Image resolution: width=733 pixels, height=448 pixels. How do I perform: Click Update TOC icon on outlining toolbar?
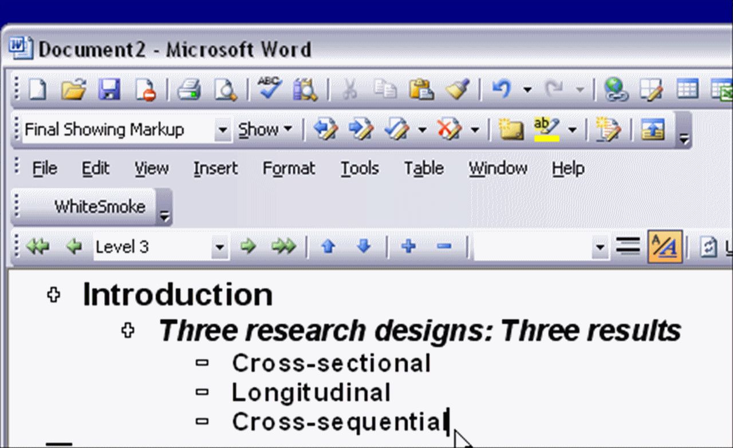[709, 247]
